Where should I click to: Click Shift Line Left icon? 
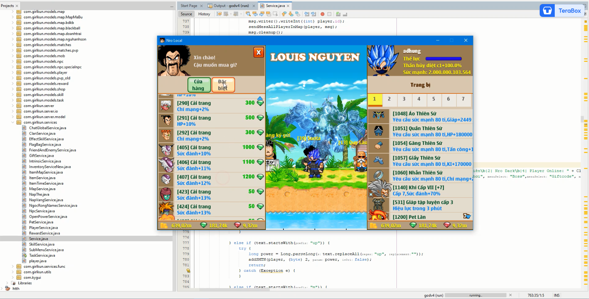pos(307,14)
